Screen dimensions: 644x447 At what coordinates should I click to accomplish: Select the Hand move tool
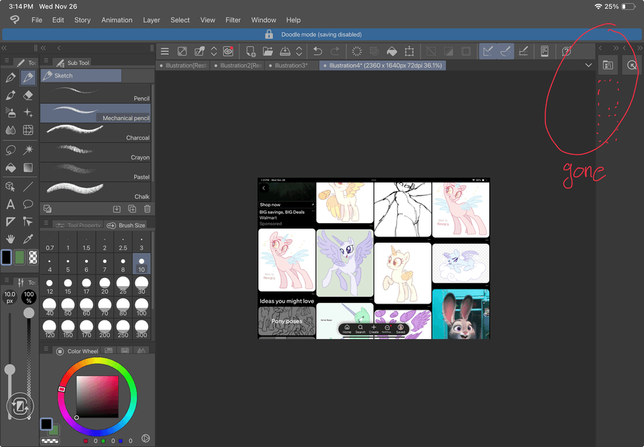click(x=11, y=239)
